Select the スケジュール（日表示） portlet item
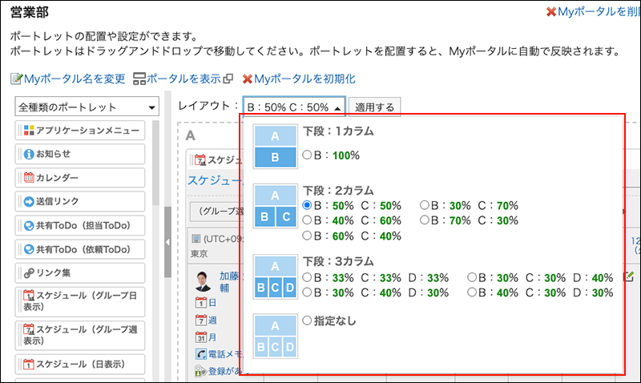The image size is (641, 383). pos(80,365)
